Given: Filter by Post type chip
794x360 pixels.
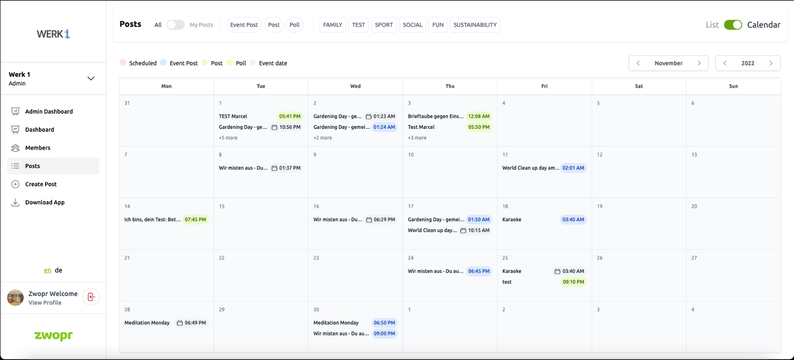Looking at the screenshot, I should [x=274, y=25].
